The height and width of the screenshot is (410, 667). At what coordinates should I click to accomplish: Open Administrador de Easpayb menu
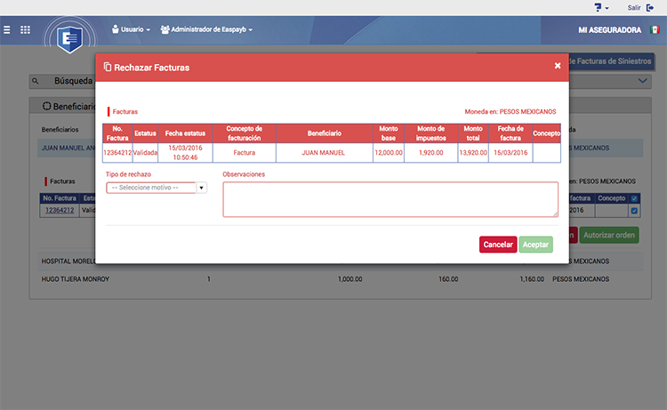coord(206,29)
